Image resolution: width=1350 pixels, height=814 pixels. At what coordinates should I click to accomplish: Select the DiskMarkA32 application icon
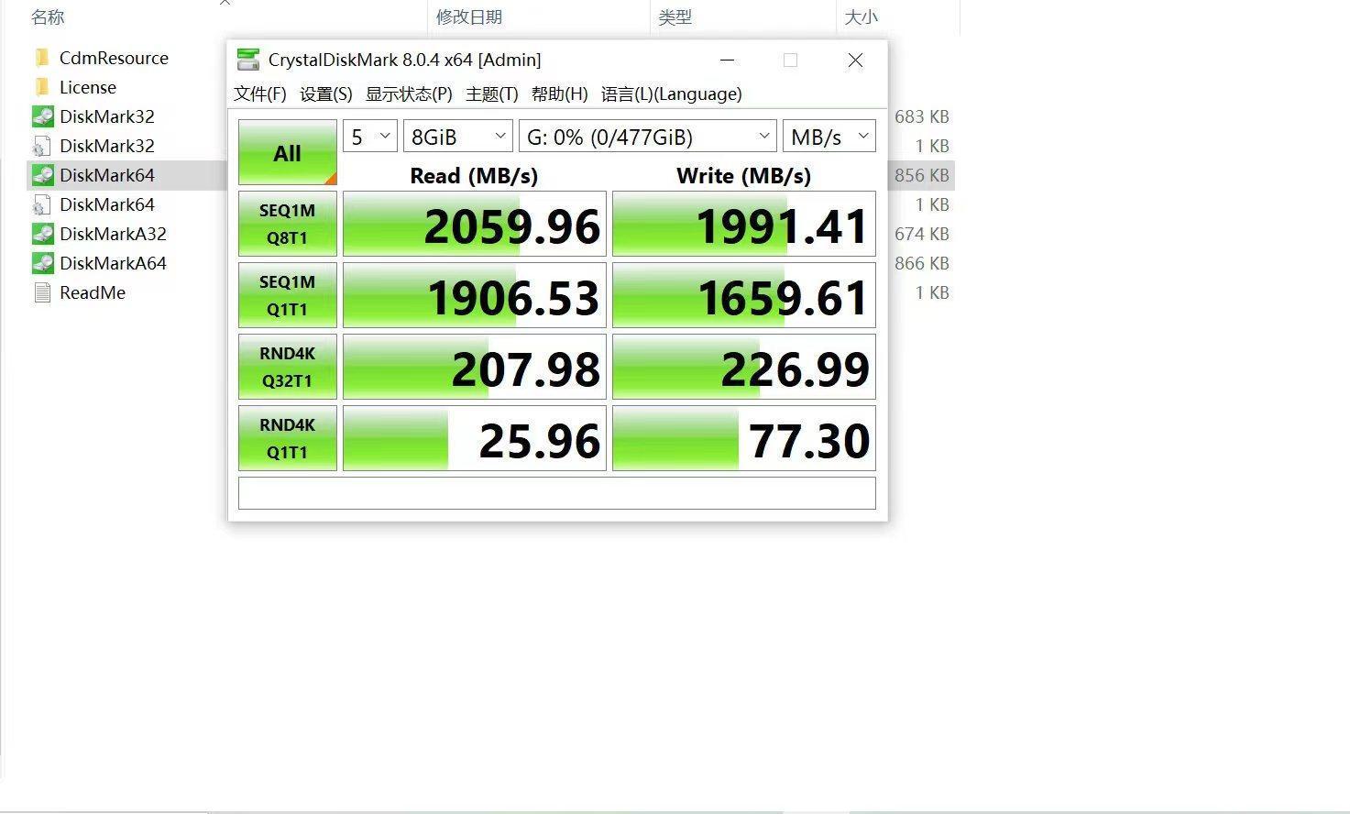point(42,234)
